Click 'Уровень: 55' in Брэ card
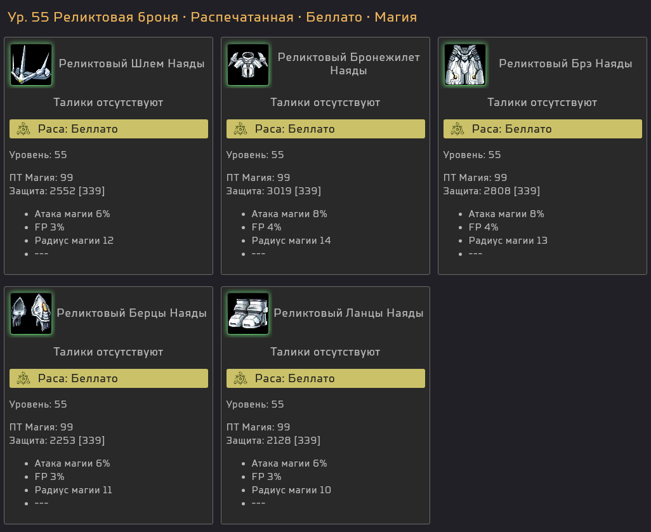This screenshot has height=532, width=651. [472, 155]
